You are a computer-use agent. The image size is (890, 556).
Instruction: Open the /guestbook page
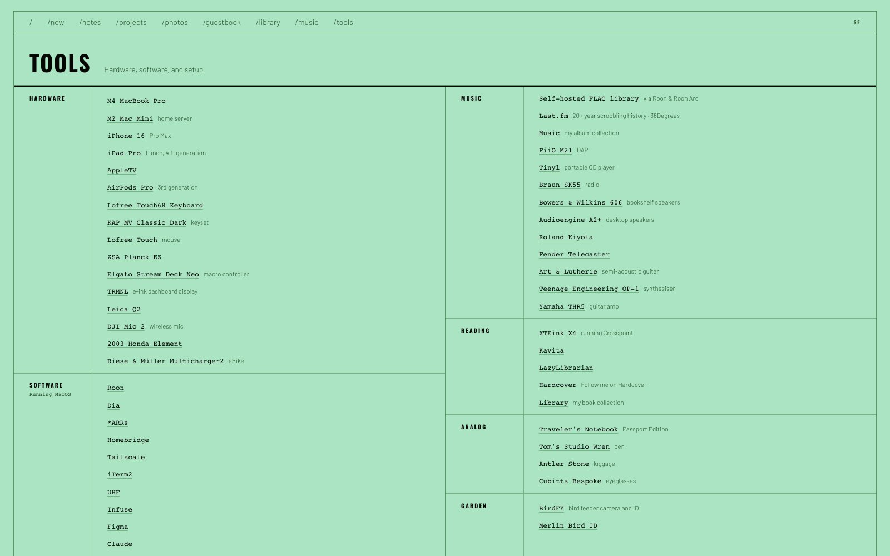[222, 23]
